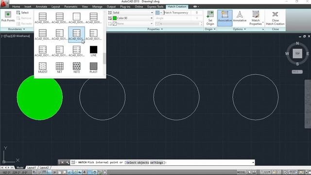Click the E compass direction on ViewCube
Viewport: 311px width, 175px height.
coord(308,53)
